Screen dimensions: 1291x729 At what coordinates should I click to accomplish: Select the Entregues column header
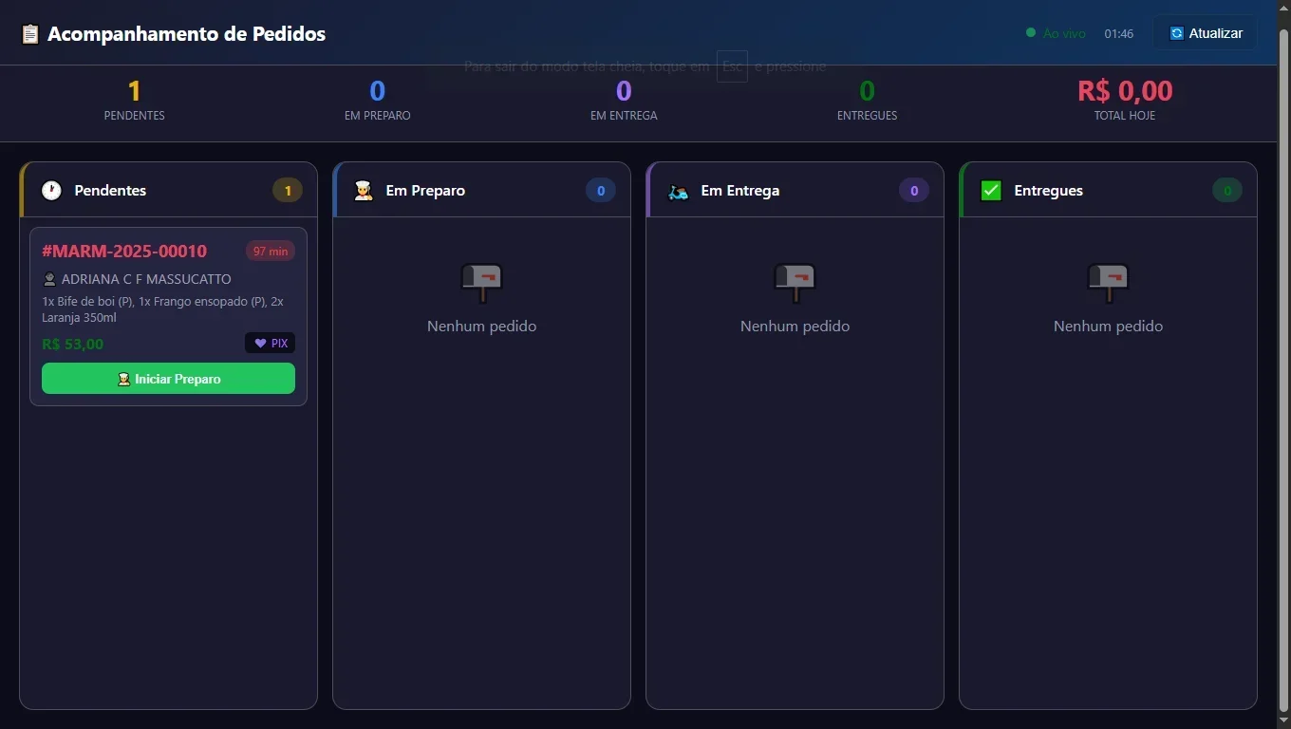[x=1049, y=190]
